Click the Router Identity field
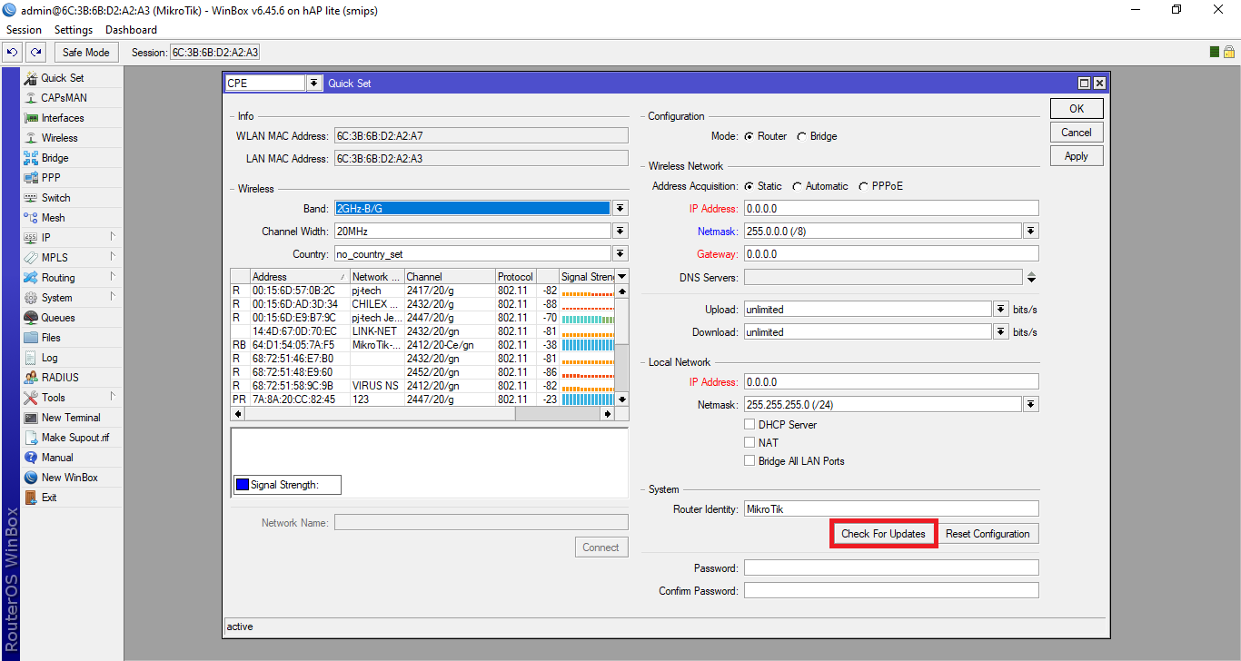The image size is (1241, 661). pyautogui.click(x=891, y=509)
